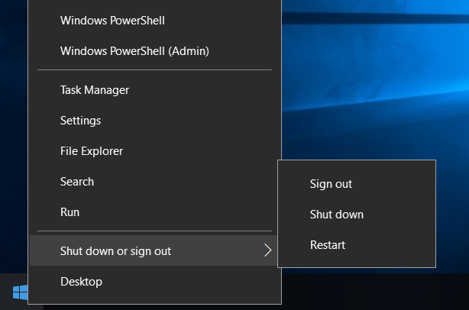The image size is (469, 310).
Task: Select Shut down in the submenu
Action: click(x=336, y=215)
